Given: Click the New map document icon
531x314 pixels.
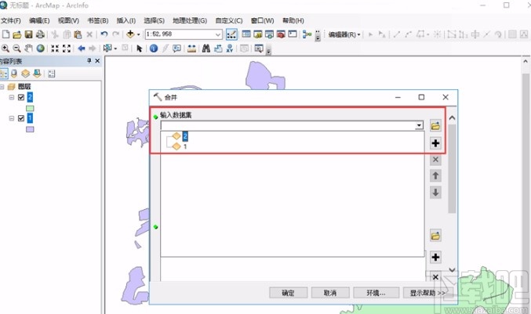Looking at the screenshot, I should point(5,34).
